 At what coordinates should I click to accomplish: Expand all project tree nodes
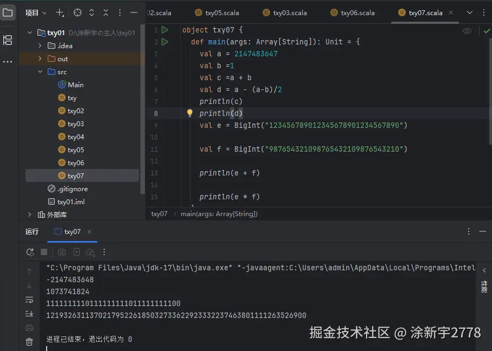(92, 12)
